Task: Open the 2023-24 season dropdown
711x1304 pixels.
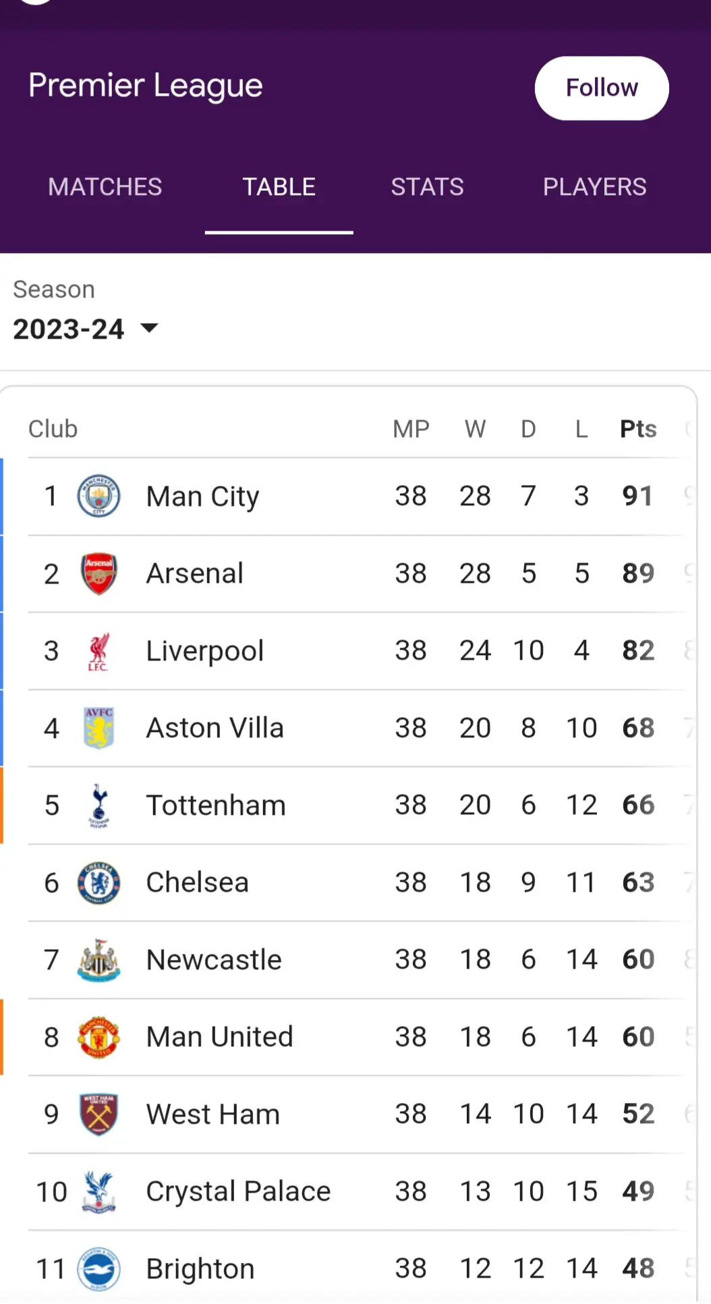Action: (x=86, y=329)
